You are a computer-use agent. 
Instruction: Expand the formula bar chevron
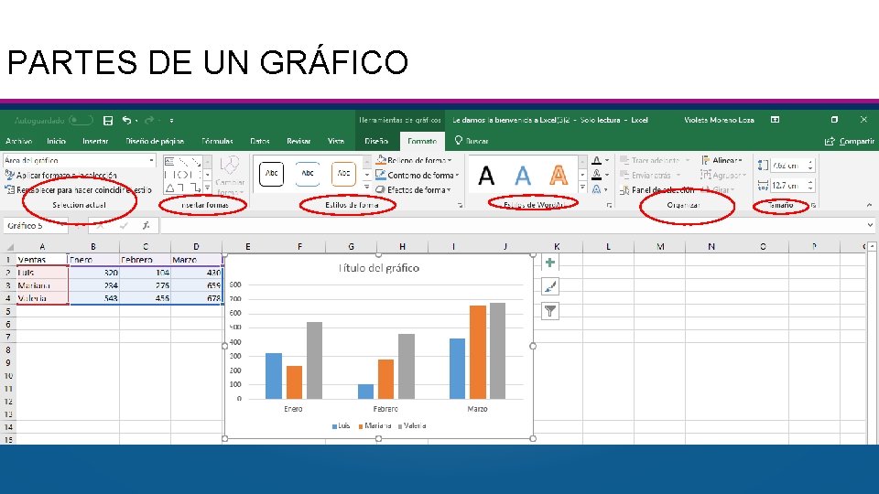pyautogui.click(x=870, y=225)
